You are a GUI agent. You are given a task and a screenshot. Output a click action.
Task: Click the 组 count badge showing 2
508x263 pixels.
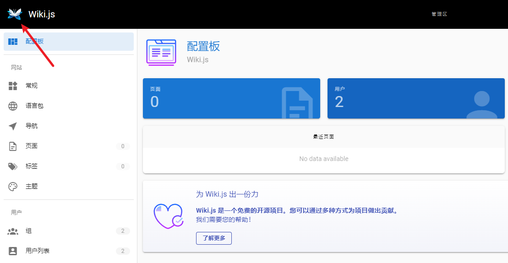tap(123, 231)
